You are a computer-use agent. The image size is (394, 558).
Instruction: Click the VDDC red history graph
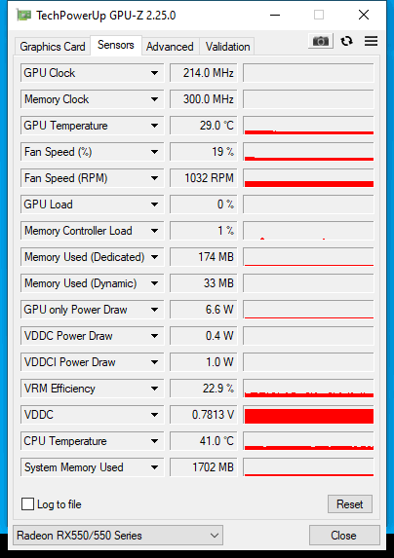click(308, 415)
